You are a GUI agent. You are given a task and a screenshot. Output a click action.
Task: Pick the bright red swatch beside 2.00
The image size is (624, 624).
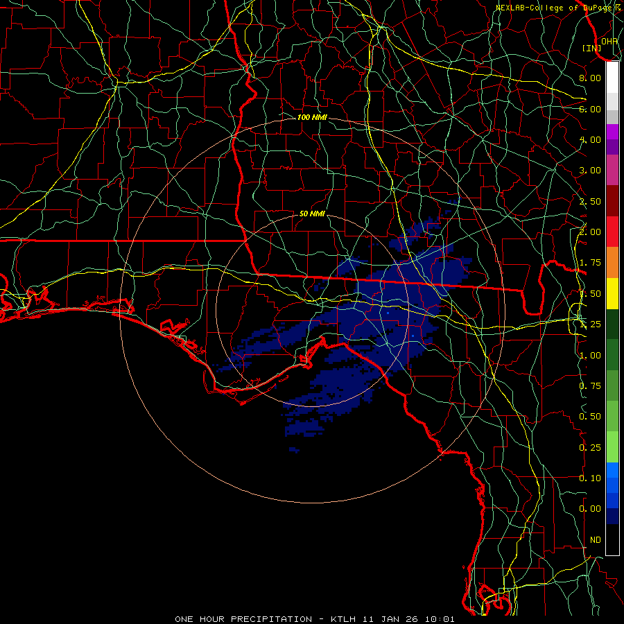point(612,232)
